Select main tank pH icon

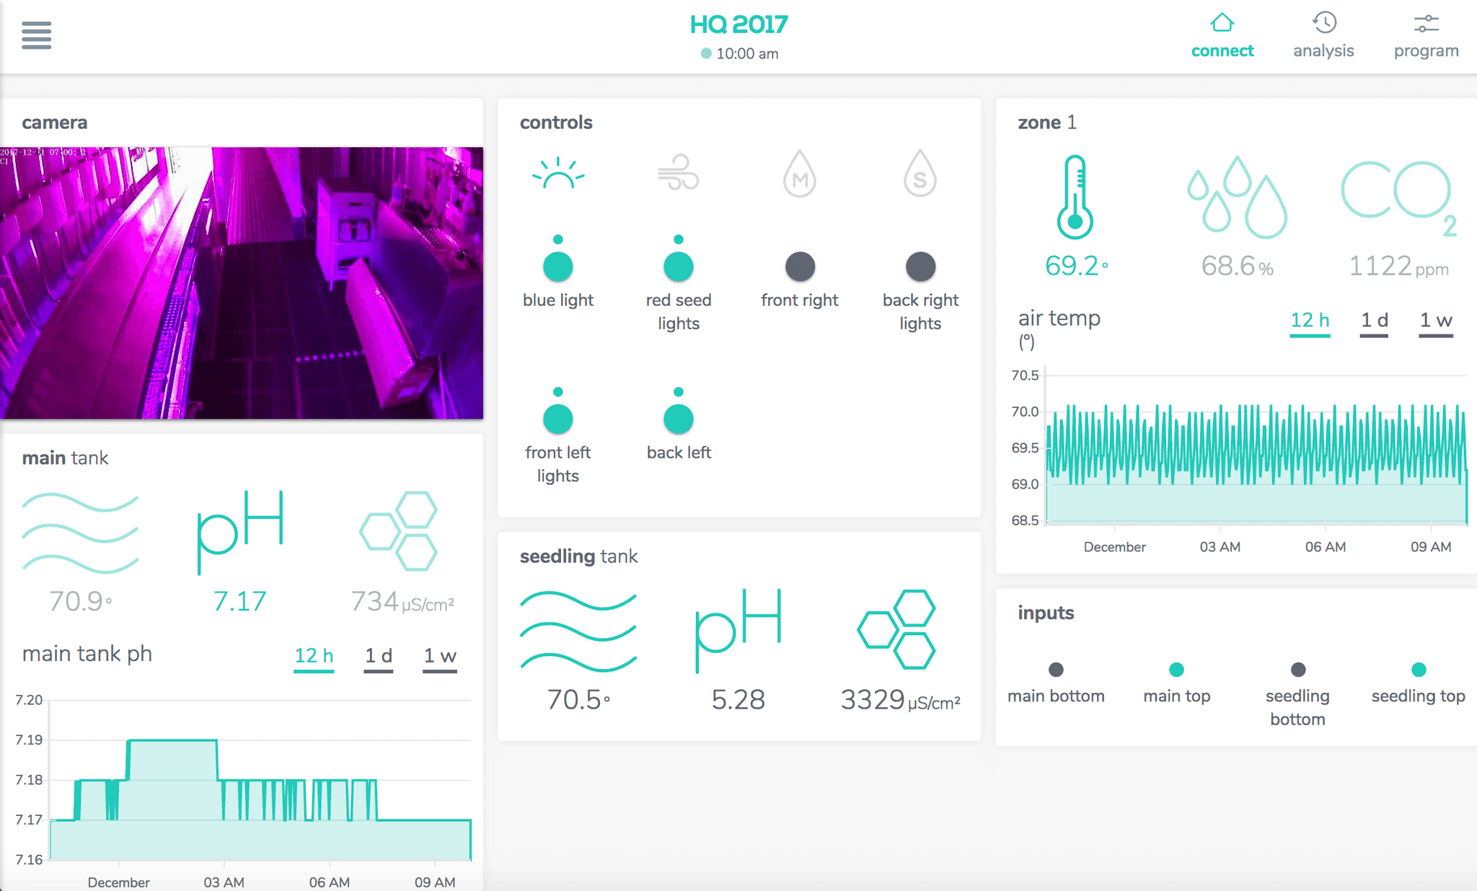tap(239, 532)
